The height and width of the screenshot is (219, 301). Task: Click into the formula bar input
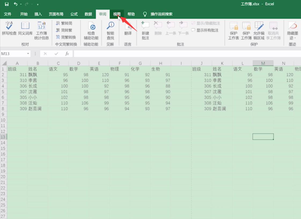[x=187, y=54]
